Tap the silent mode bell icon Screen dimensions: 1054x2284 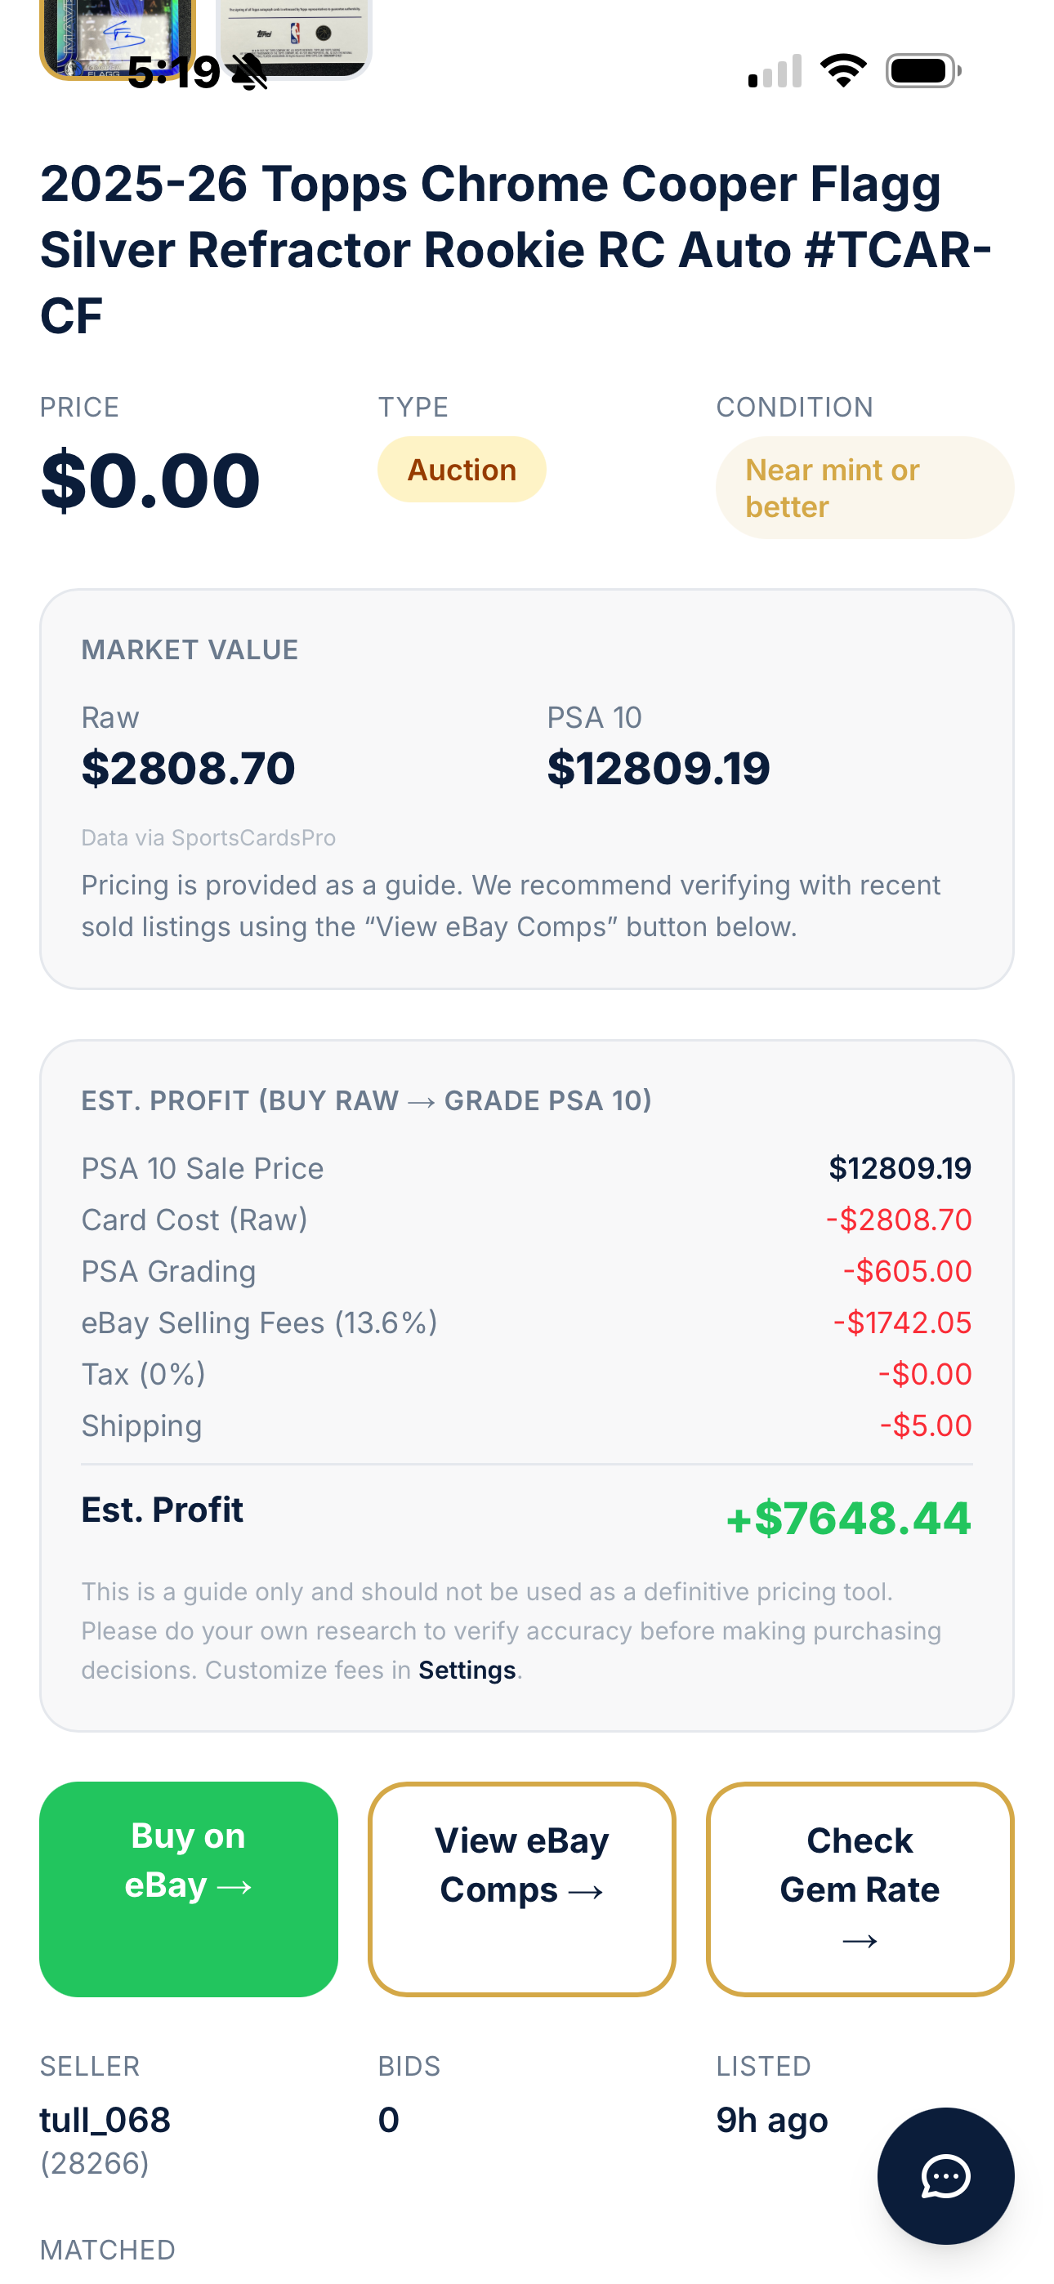tap(249, 72)
